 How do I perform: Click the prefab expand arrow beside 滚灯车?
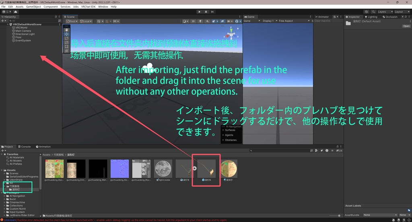click(x=194, y=169)
